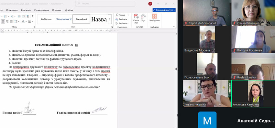Click the muted mic icon by Олена Вітовщик

tap(234, 23)
